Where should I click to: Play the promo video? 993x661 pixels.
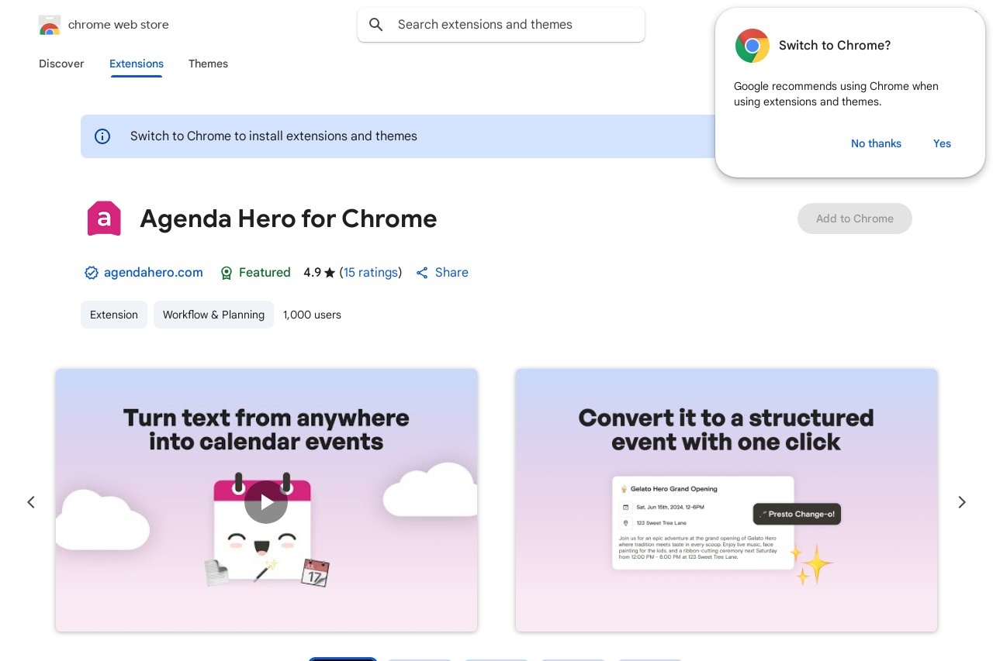point(266,502)
